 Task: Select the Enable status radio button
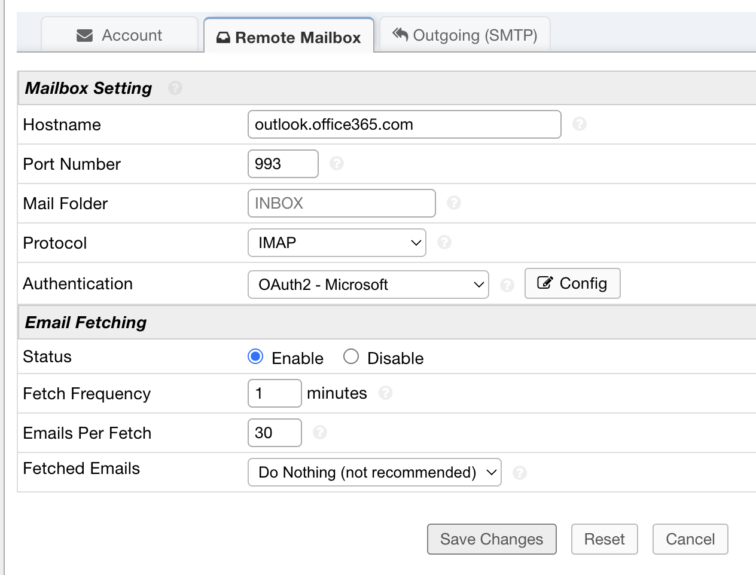(x=255, y=357)
